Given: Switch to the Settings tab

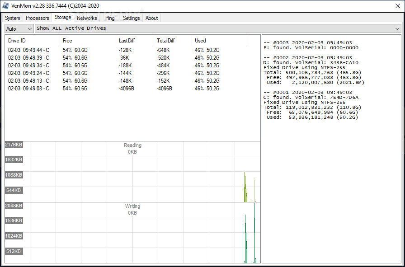Looking at the screenshot, I should click(x=131, y=18).
